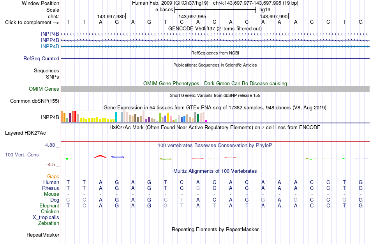Open the OMIM Genes track label
The width and height of the screenshot is (370, 244).
pyautogui.click(x=44, y=89)
